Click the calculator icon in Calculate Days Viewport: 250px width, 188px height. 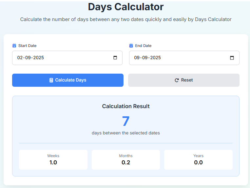[51, 80]
